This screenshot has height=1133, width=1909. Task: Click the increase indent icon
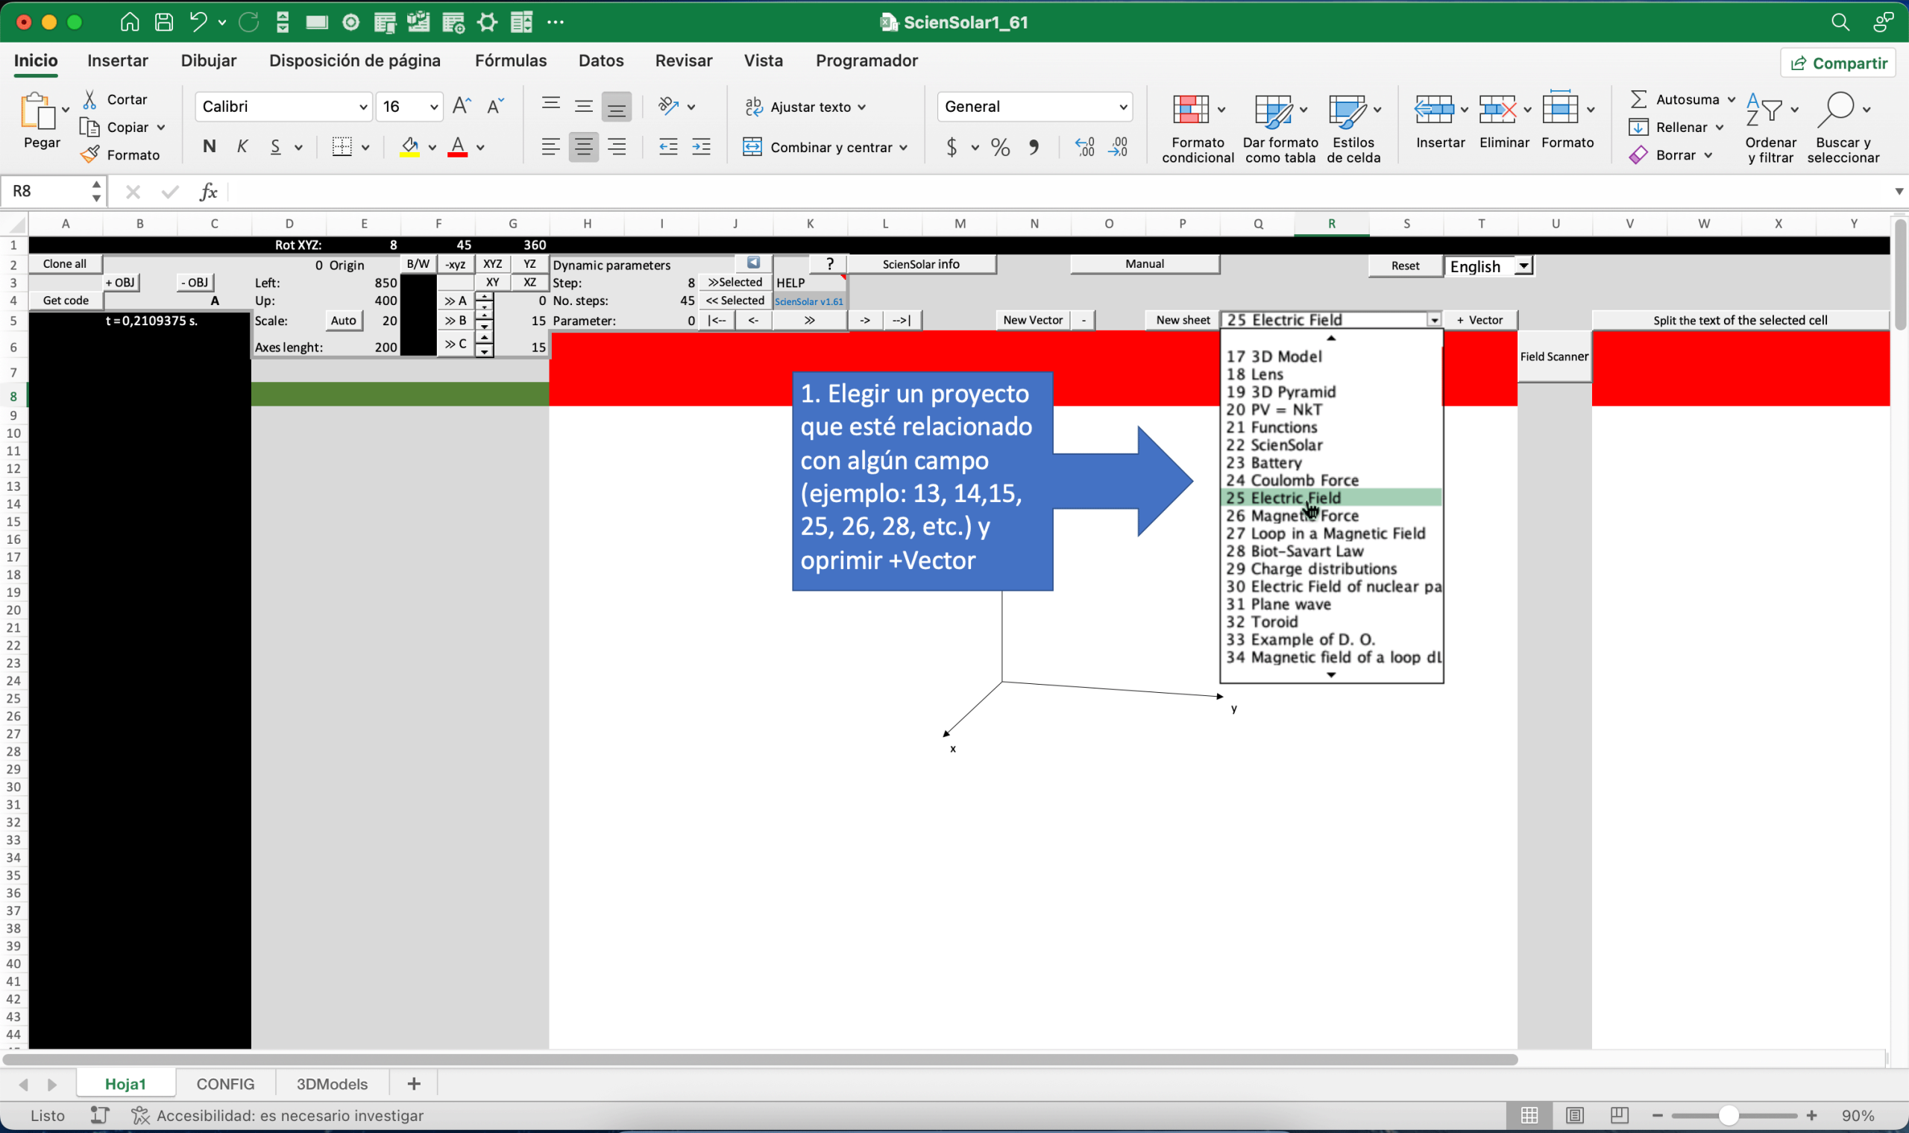point(701,147)
